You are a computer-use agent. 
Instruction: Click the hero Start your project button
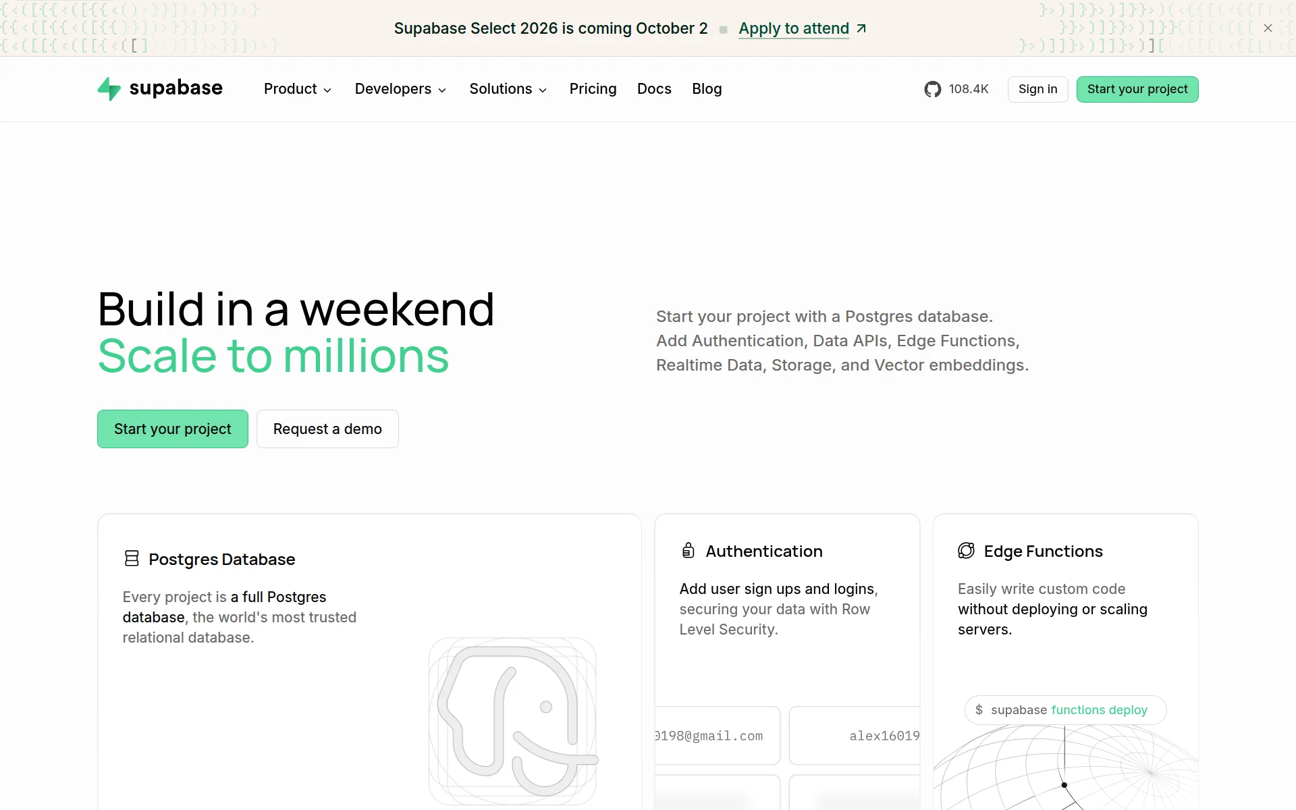pyautogui.click(x=173, y=429)
